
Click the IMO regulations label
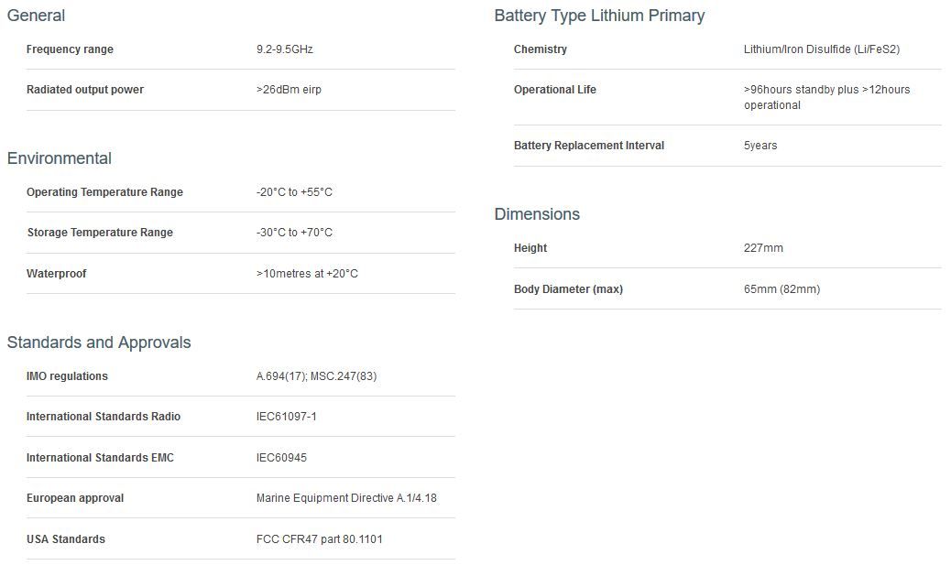coord(67,376)
